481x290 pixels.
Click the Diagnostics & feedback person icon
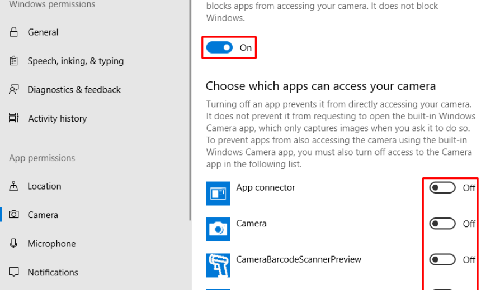click(x=14, y=90)
